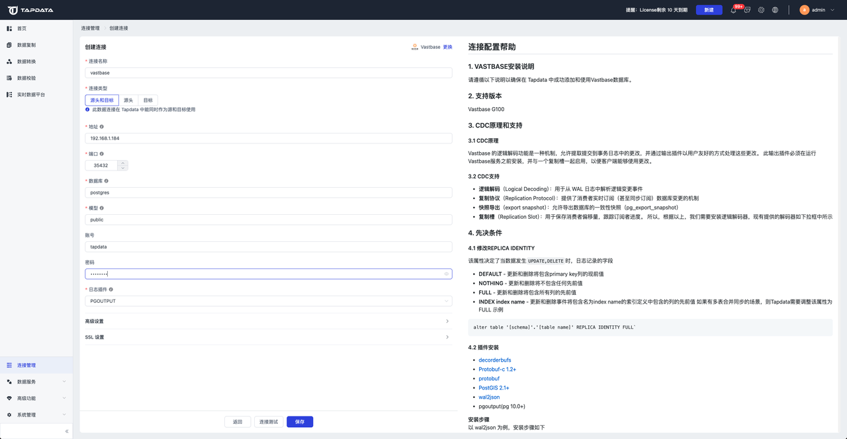Click the 数据转换 sidebar icon

[x=9, y=61]
